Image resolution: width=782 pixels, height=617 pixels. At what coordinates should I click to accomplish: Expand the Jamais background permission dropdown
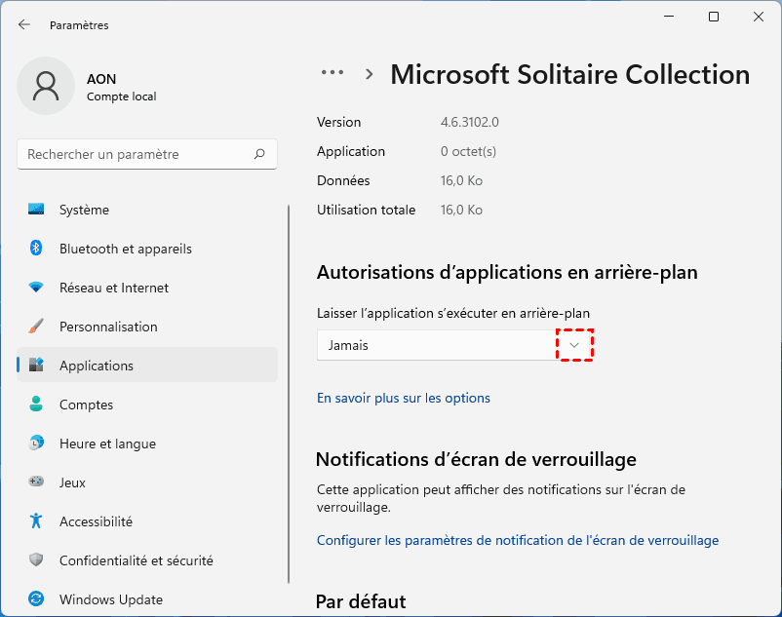pyautogui.click(x=574, y=345)
